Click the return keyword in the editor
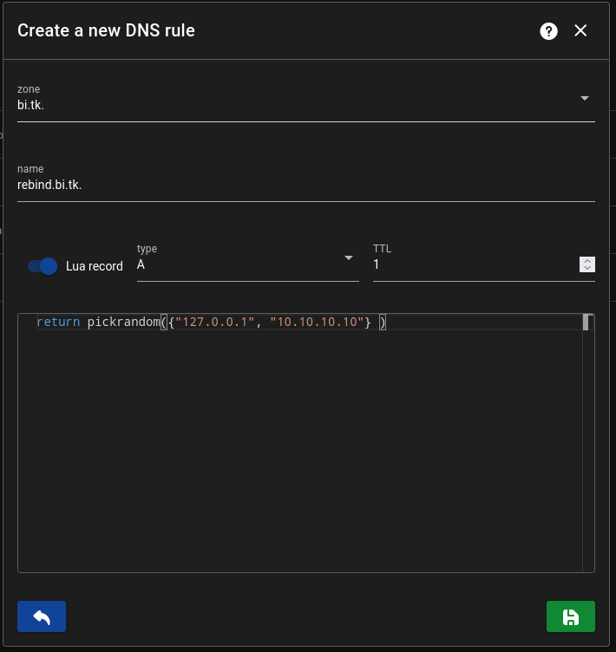Viewport: 616px width, 652px height. pos(58,322)
